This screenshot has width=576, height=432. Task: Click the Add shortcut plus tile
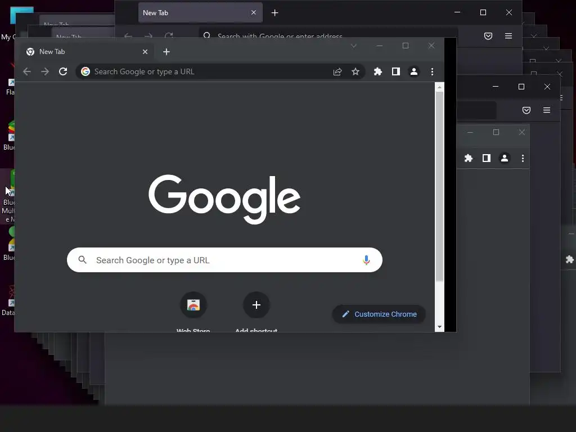click(x=256, y=305)
